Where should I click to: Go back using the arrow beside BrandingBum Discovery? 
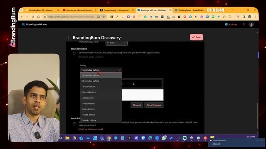(x=68, y=38)
